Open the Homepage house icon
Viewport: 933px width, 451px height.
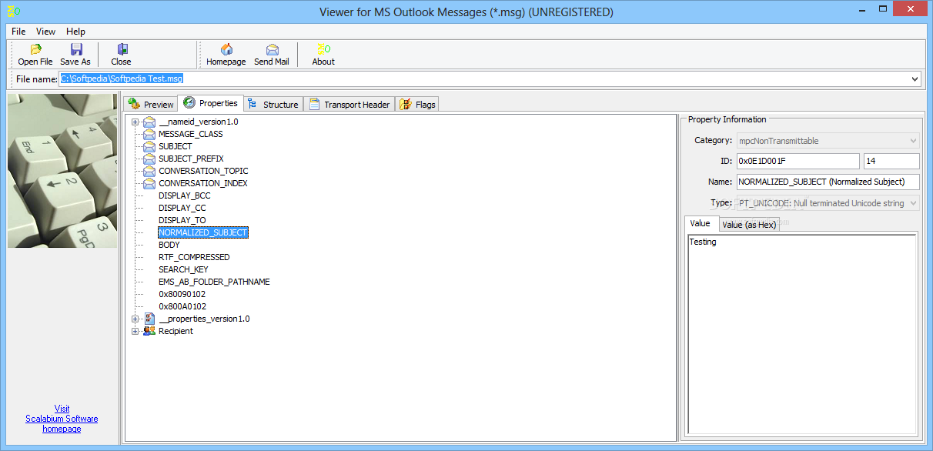[x=226, y=49]
